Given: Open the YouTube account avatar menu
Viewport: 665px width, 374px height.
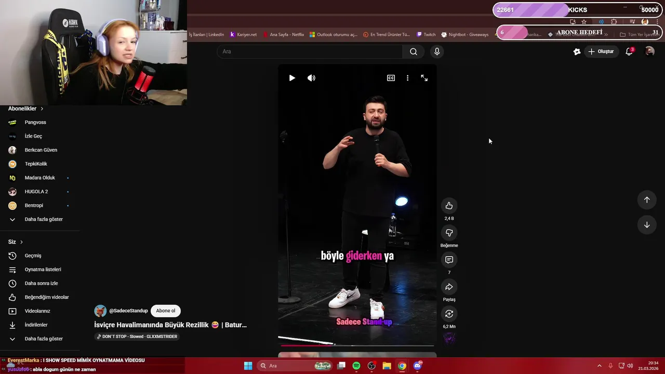Looking at the screenshot, I should click(649, 51).
